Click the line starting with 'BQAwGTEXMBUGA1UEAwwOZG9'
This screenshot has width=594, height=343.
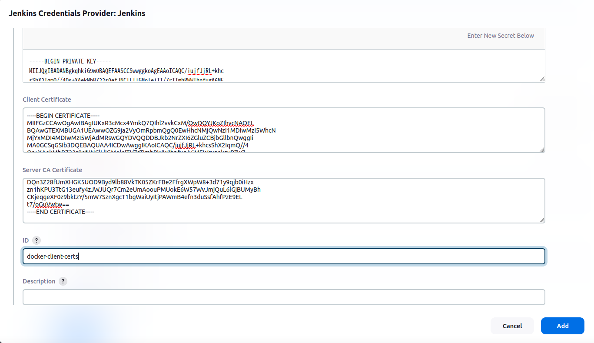pyautogui.click(x=151, y=130)
